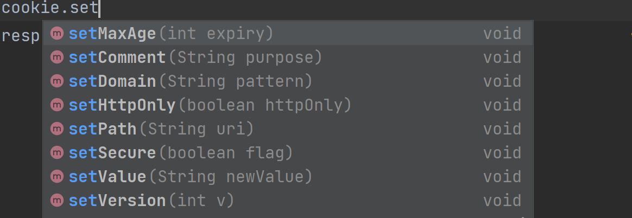Click the method icon beside setVersion
632x218 pixels.
tap(57, 200)
